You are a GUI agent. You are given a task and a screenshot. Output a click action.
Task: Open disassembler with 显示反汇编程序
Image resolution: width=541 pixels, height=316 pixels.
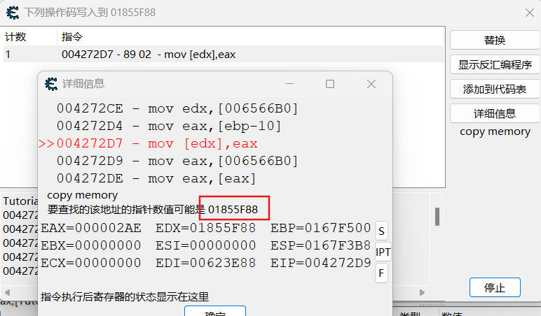tap(495, 65)
